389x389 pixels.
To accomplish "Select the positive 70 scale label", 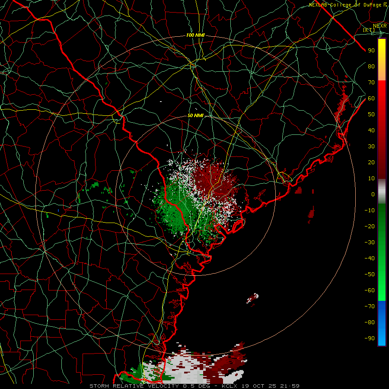I will tap(371, 83).
